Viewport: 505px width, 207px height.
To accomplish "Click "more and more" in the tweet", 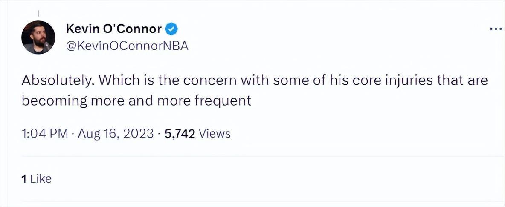I will [139, 101].
